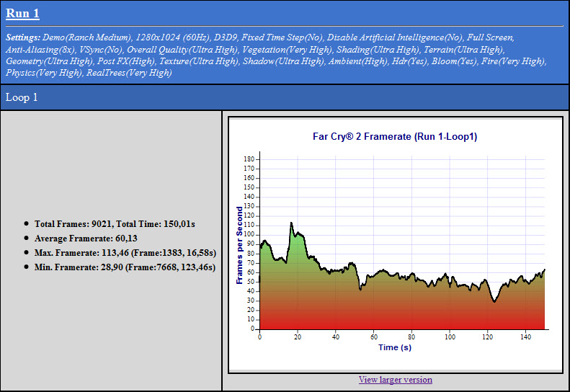
Task: Click the Anti-Aliasing(8x) setting text
Action: pos(40,50)
